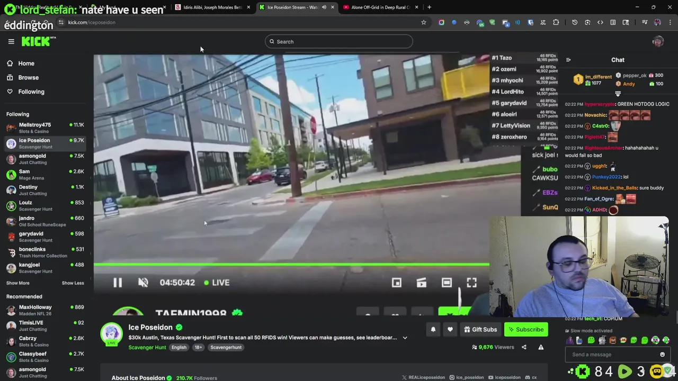Open jandro channel in sidebar
Viewport: 678px width, 381px height.
tap(45, 221)
